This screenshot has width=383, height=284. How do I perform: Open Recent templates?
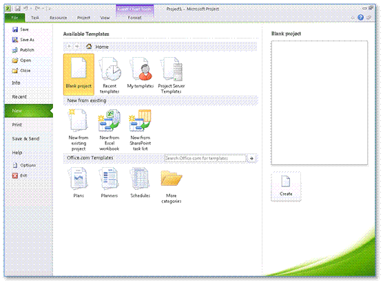tap(110, 75)
